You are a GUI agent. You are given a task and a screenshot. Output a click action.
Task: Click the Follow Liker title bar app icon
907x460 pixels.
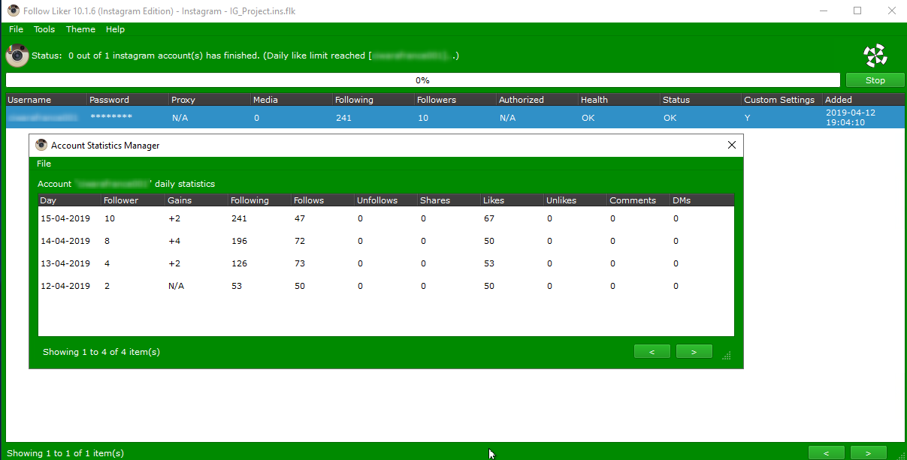coord(13,11)
